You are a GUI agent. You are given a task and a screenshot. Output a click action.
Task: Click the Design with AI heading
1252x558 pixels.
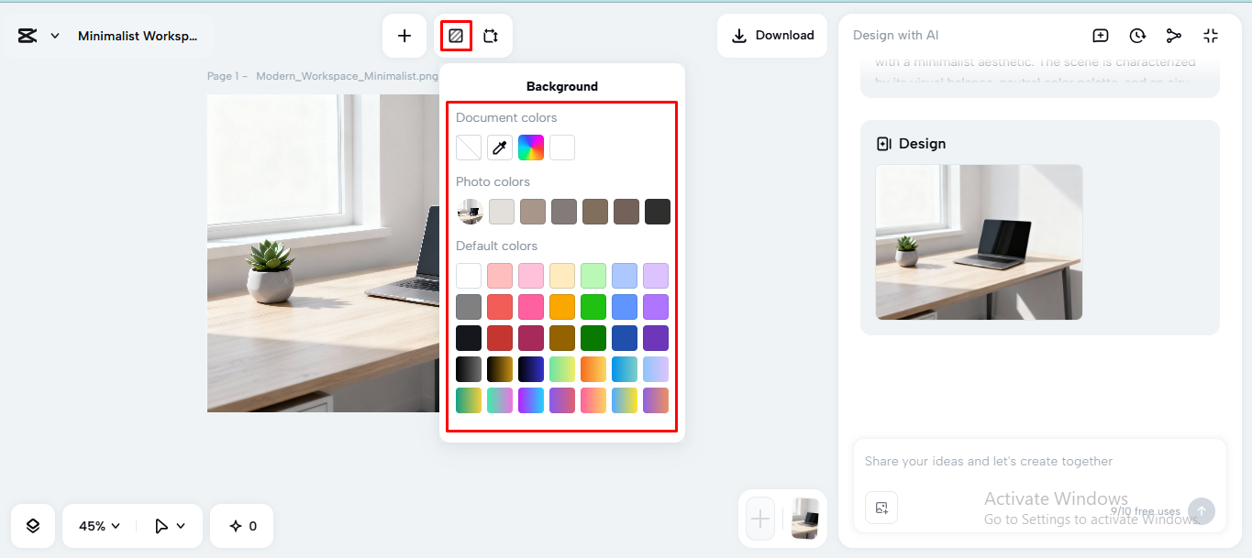[895, 36]
